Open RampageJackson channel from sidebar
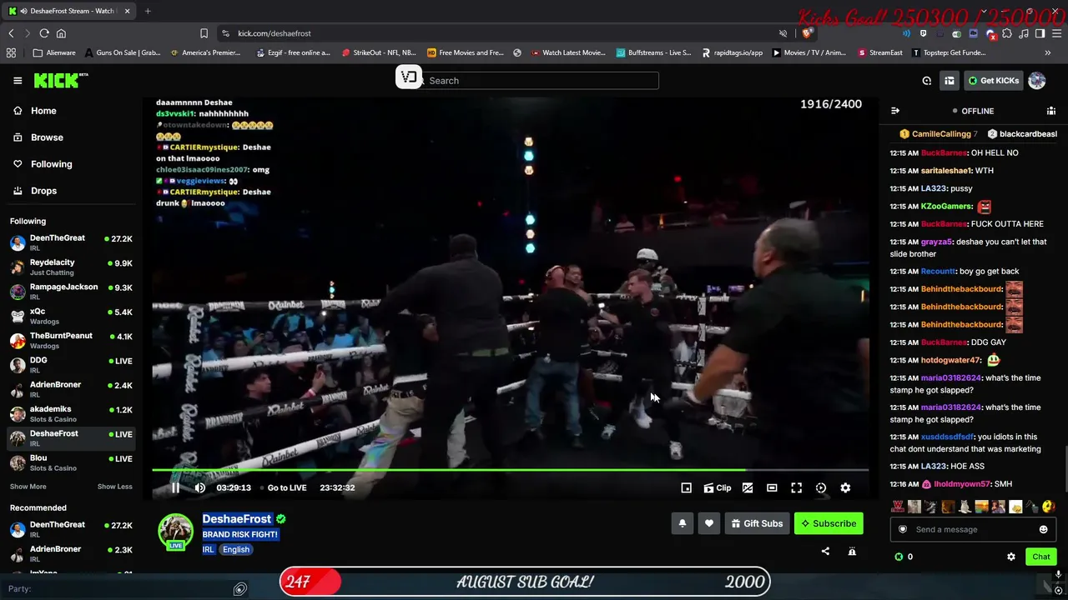Screen dimensions: 1068x600 coord(71,292)
